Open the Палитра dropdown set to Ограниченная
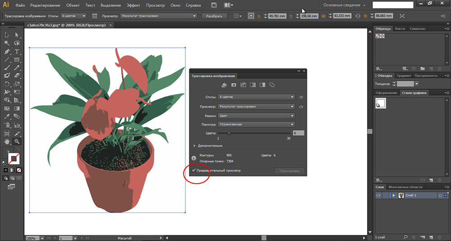Viewport: 451px width, 241px height. pos(256,124)
